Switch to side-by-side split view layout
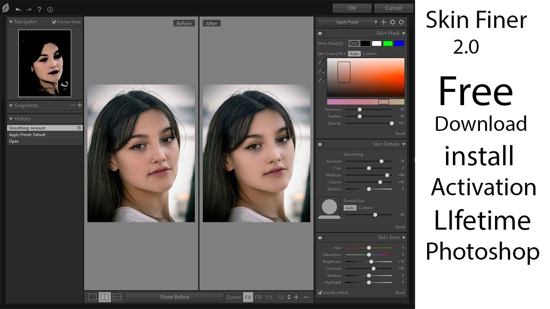 [x=104, y=297]
